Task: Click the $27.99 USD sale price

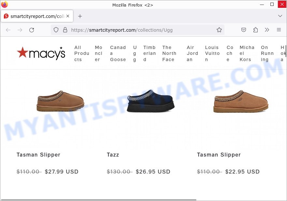Action: pos(62,172)
